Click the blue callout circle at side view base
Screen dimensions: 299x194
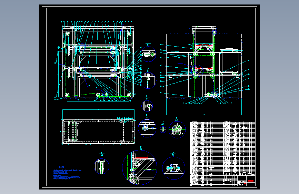[x=214, y=95]
